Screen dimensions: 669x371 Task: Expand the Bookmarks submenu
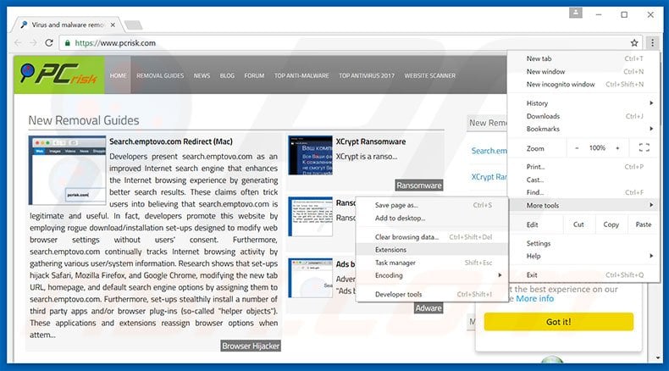[583, 129]
